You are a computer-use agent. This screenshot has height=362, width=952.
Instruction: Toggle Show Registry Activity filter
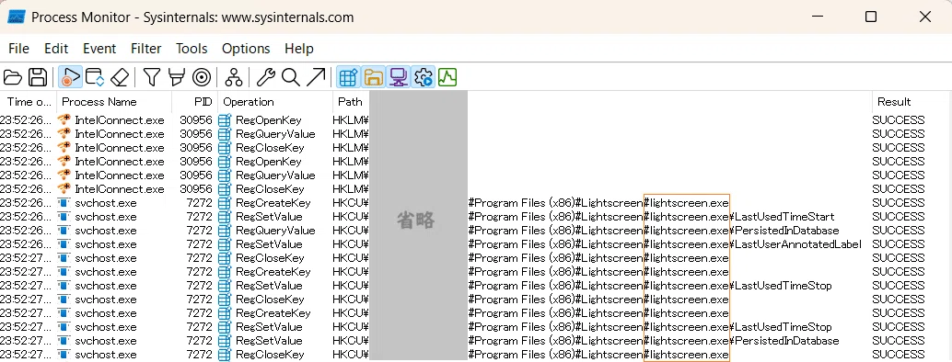click(348, 77)
